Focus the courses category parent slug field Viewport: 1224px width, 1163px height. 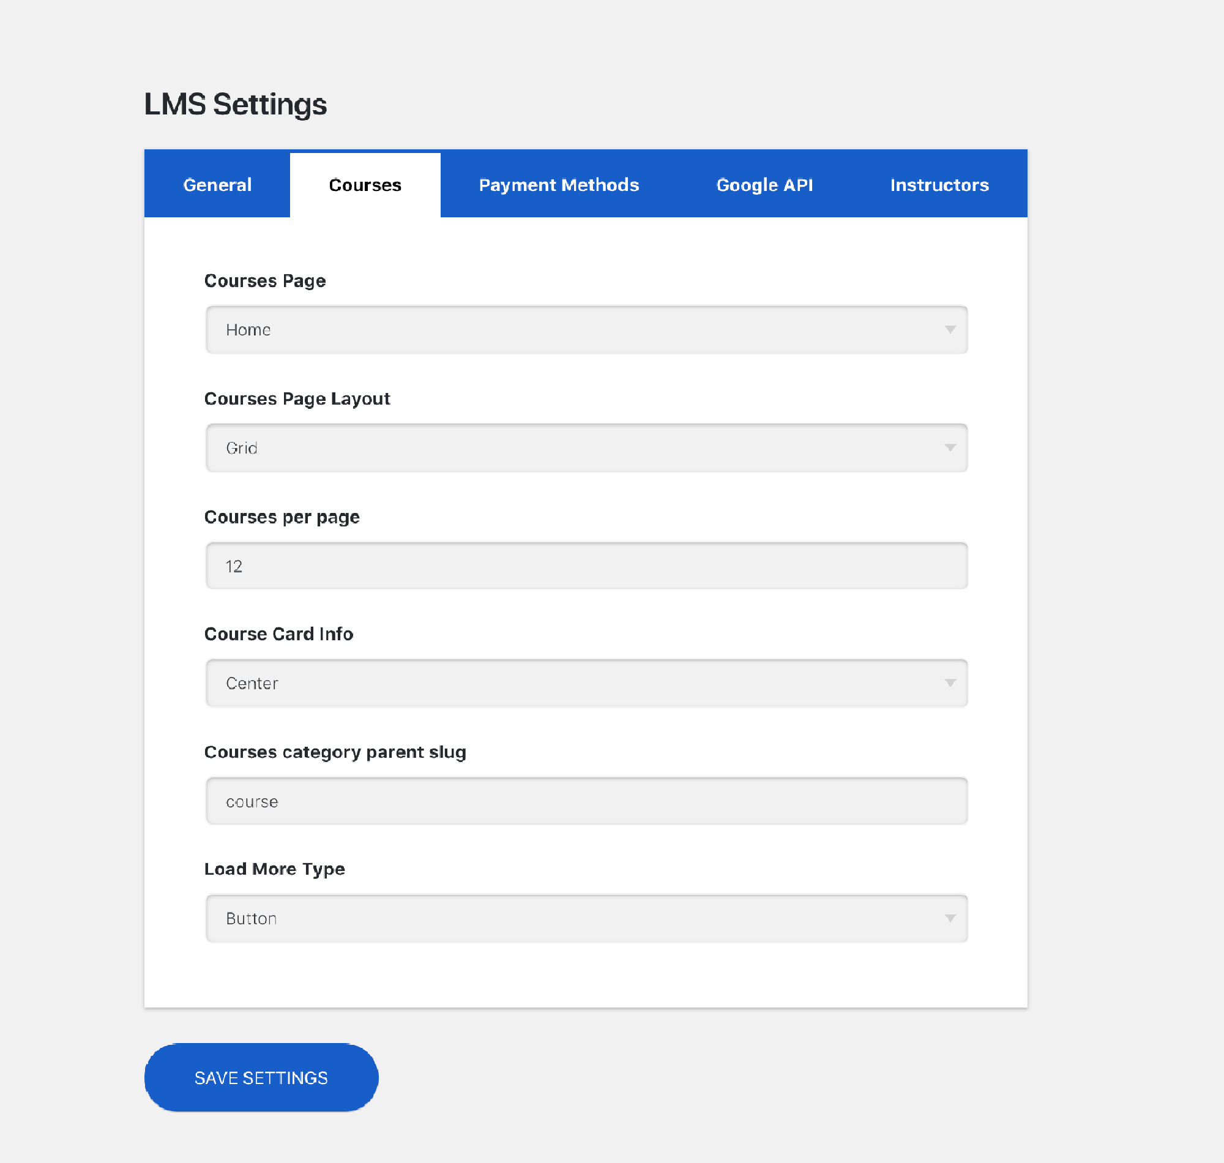586,801
